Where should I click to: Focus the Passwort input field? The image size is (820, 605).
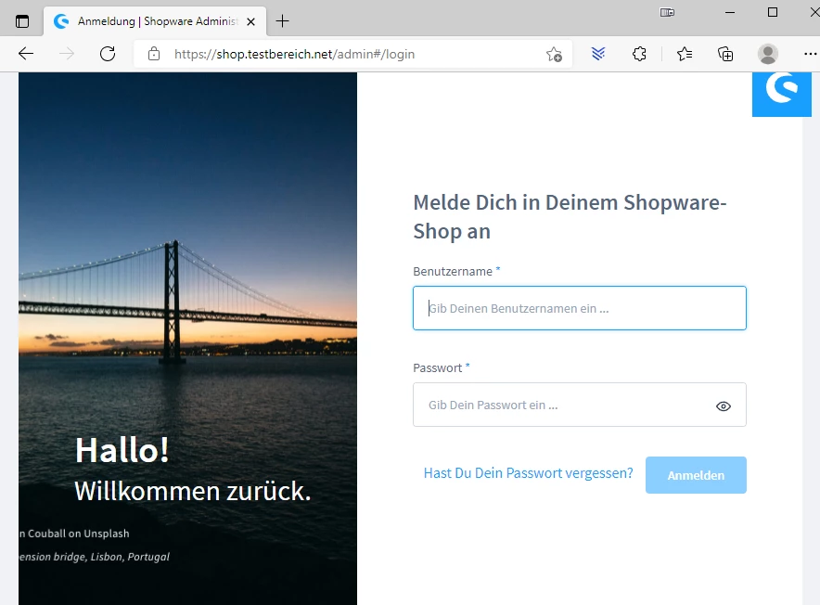tap(561, 405)
